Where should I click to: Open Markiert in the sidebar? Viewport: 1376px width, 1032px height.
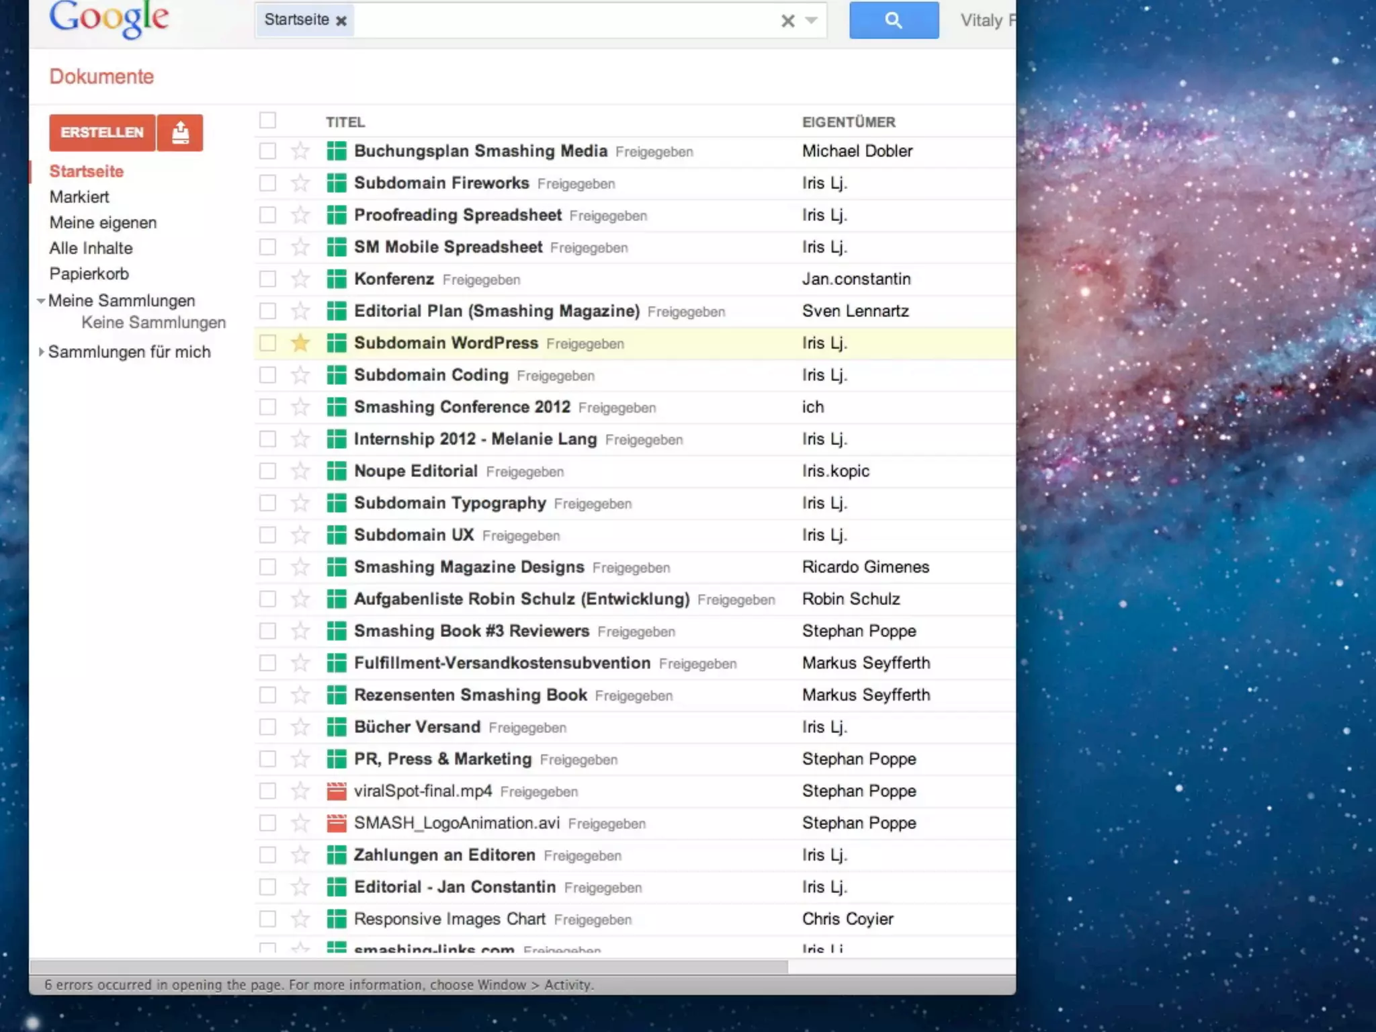click(x=79, y=197)
